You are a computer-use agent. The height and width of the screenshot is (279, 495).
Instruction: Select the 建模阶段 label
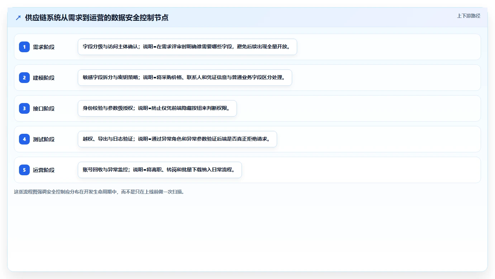pos(44,78)
